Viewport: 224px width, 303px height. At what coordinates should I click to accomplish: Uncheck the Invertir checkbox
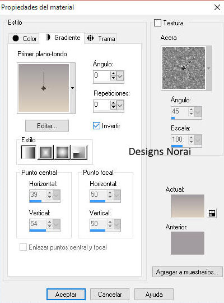tap(96, 125)
